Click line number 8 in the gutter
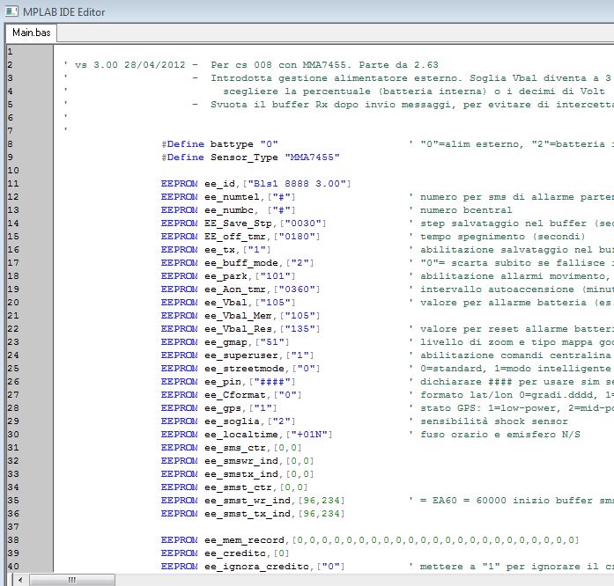The width and height of the screenshot is (614, 586). tap(9, 143)
